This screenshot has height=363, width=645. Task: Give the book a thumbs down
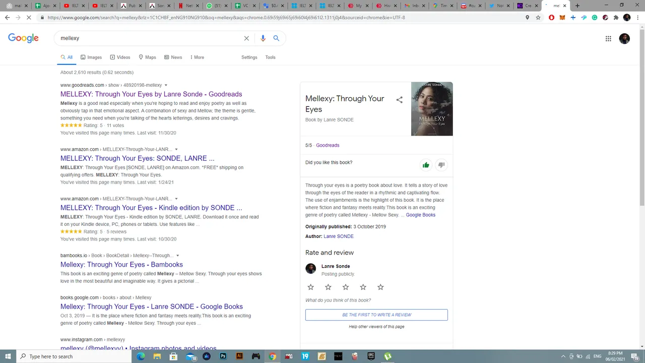pyautogui.click(x=441, y=165)
